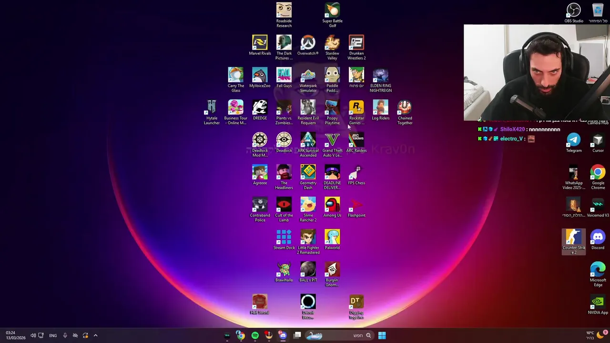
Task: Expand the hidden system tray icons
Action: [95, 335]
